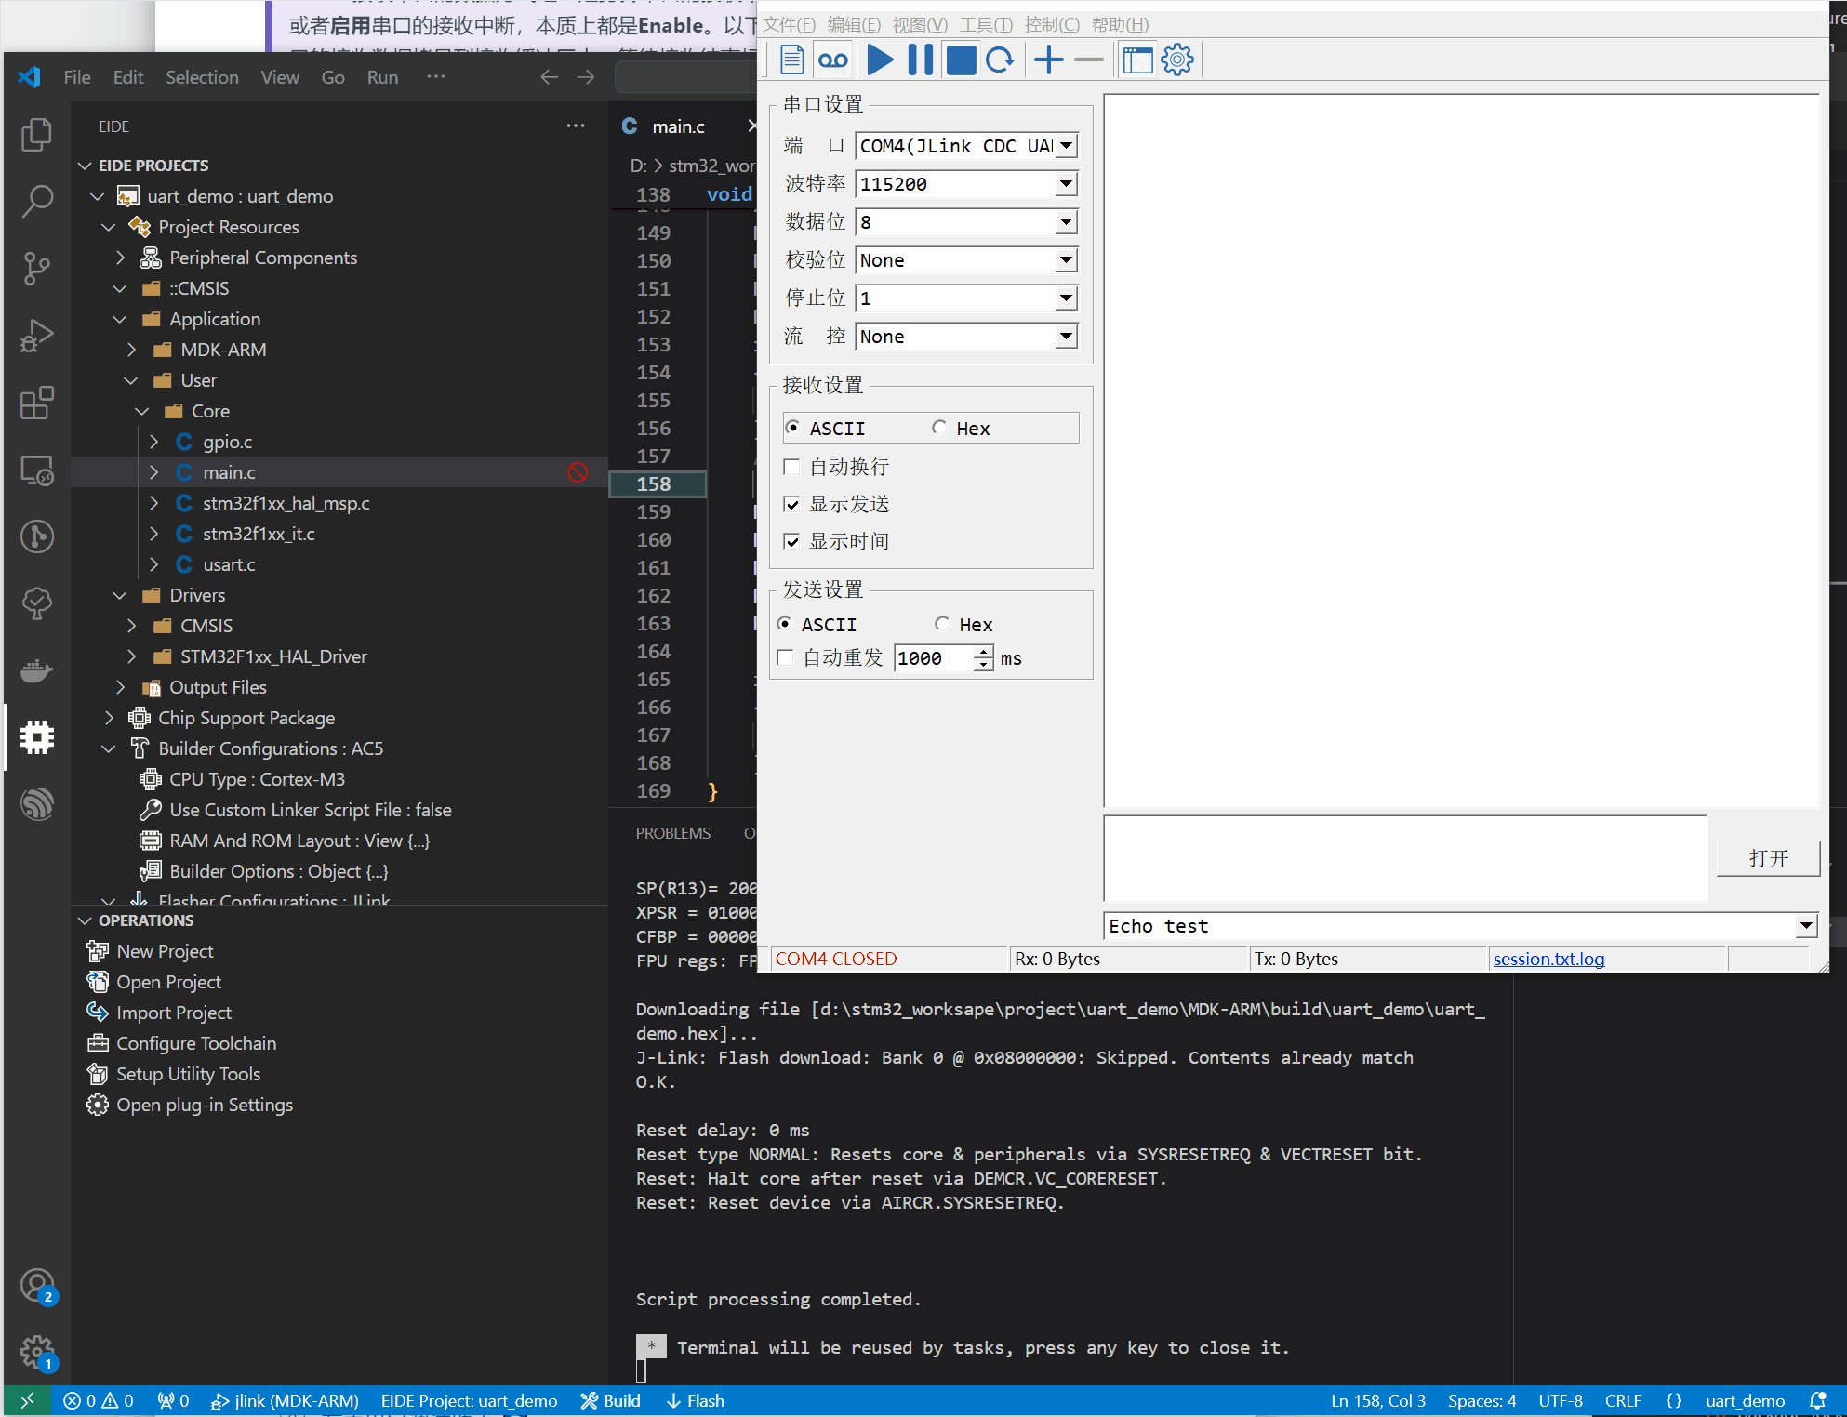Click the auto-resend interval 1000 field
Image resolution: width=1847 pixels, height=1417 pixels.
[934, 658]
